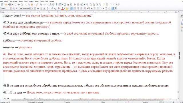Screen dimensions: 183x103
Task: Open line spacing dropdown arrow
Action: point(104,9)
